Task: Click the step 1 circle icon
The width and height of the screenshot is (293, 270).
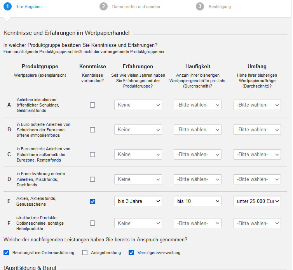Action: click(7, 7)
